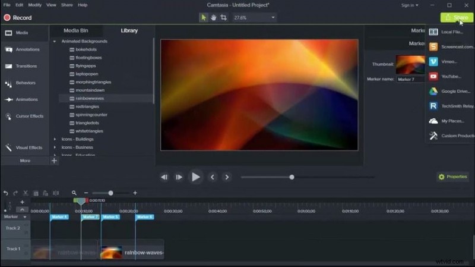
Task: Choose My Places from Share menu
Action: (x=451, y=121)
